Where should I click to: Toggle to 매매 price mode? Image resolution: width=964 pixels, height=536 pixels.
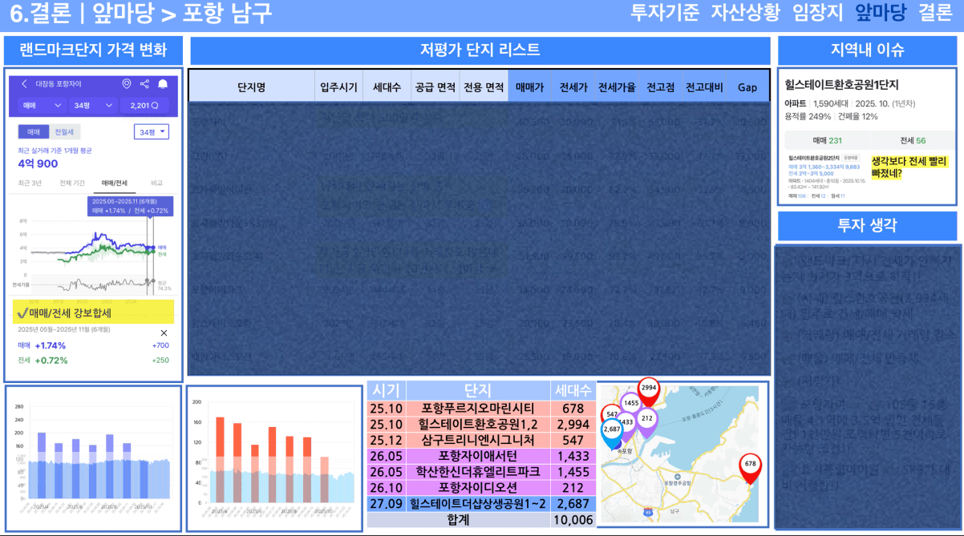[x=34, y=132]
